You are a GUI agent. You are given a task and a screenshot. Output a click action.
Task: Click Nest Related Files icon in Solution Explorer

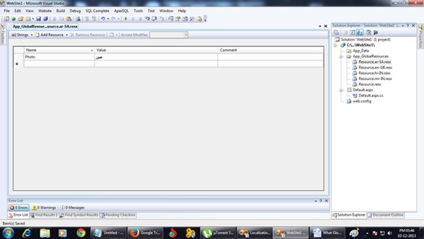point(359,33)
